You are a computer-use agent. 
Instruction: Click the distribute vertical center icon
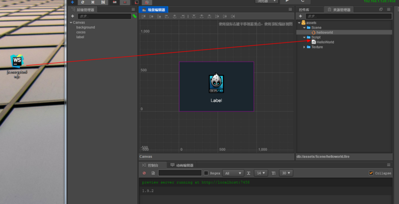coord(201,16)
